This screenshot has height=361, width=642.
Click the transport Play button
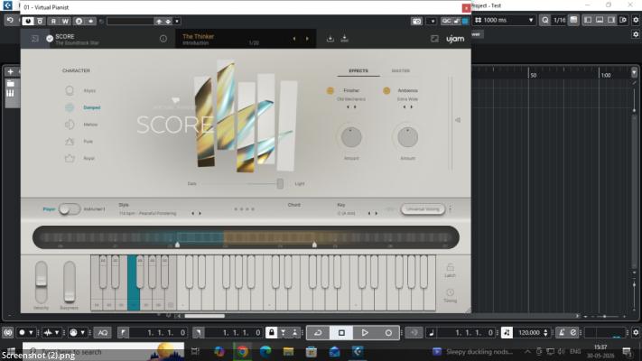pyautogui.click(x=365, y=333)
